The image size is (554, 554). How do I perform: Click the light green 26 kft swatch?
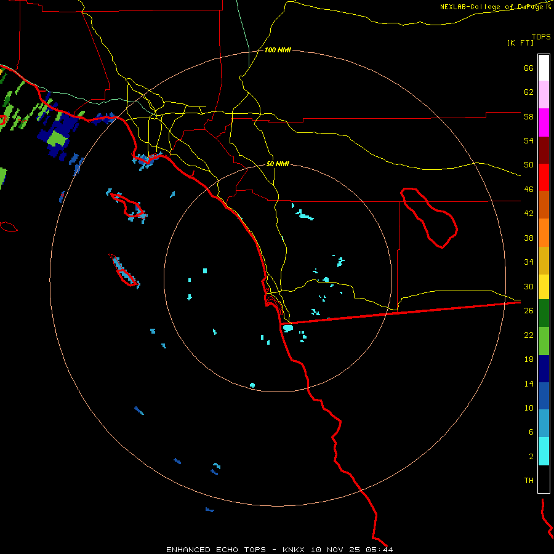tap(544, 341)
